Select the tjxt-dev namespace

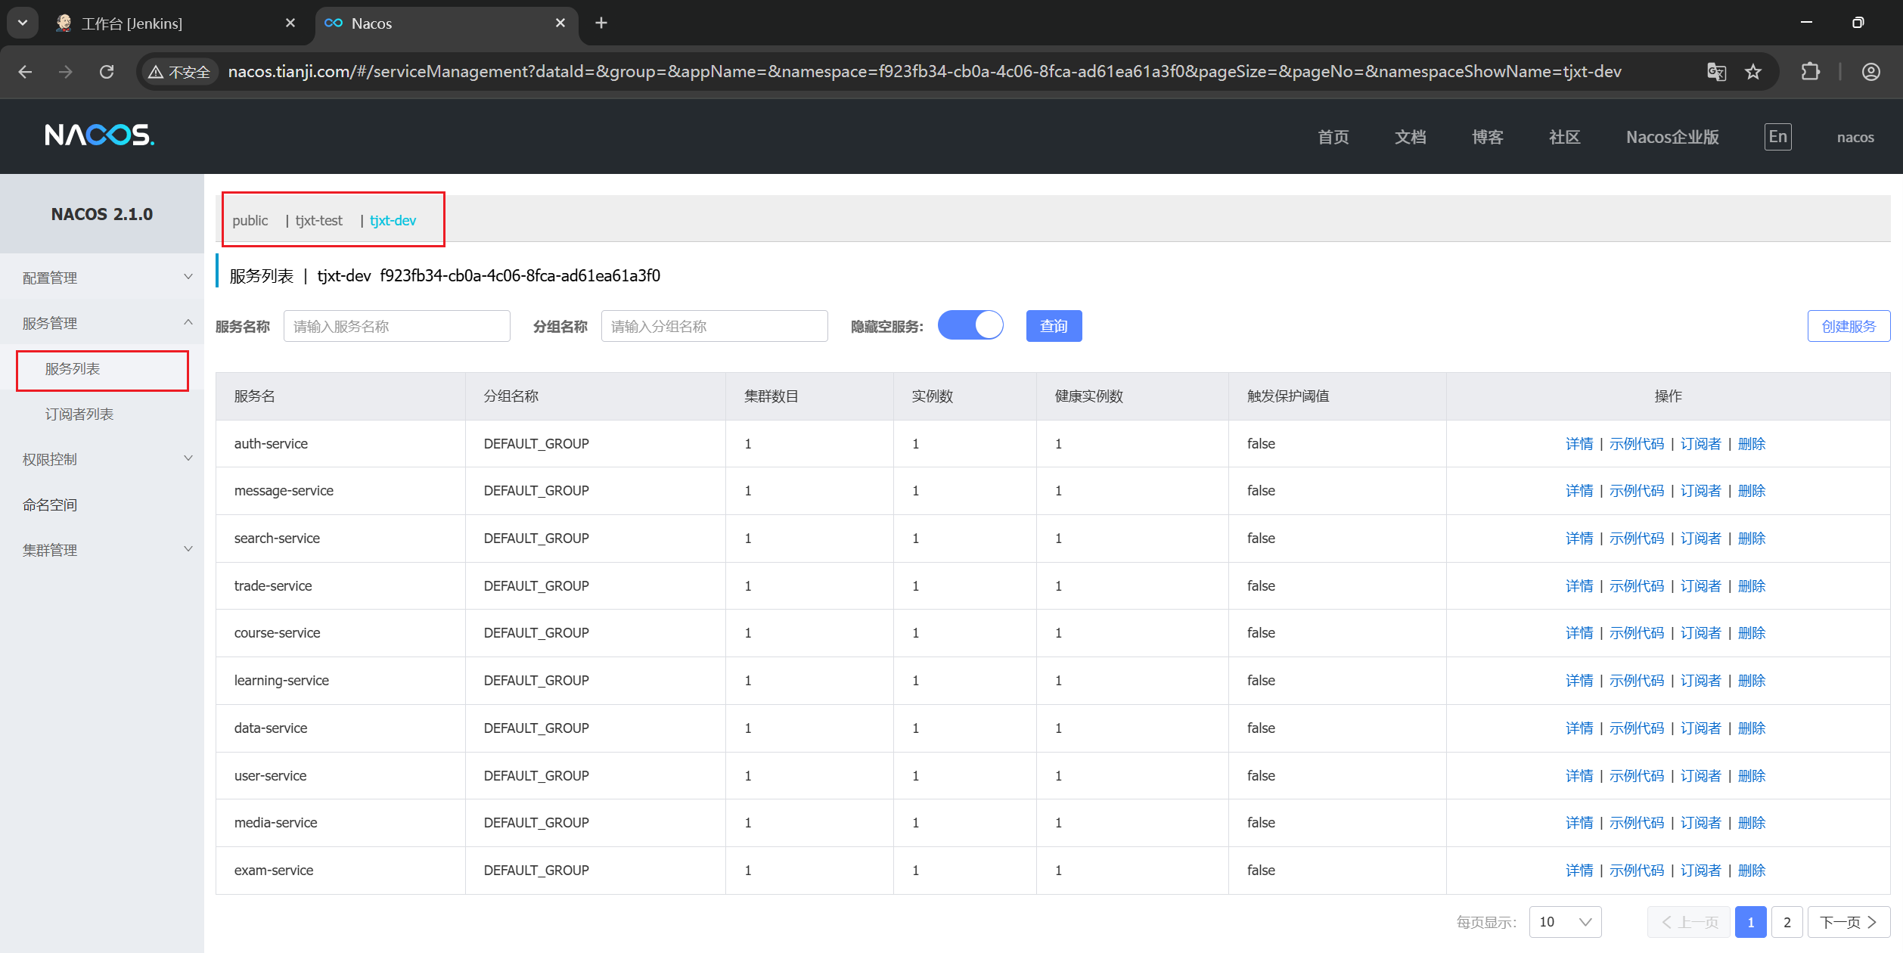(x=393, y=220)
